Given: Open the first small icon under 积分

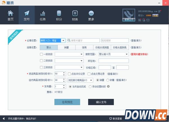Looking at the screenshot, I should coord(140,20).
